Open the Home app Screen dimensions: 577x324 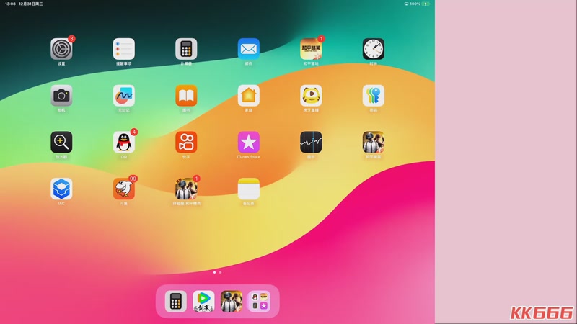point(248,96)
